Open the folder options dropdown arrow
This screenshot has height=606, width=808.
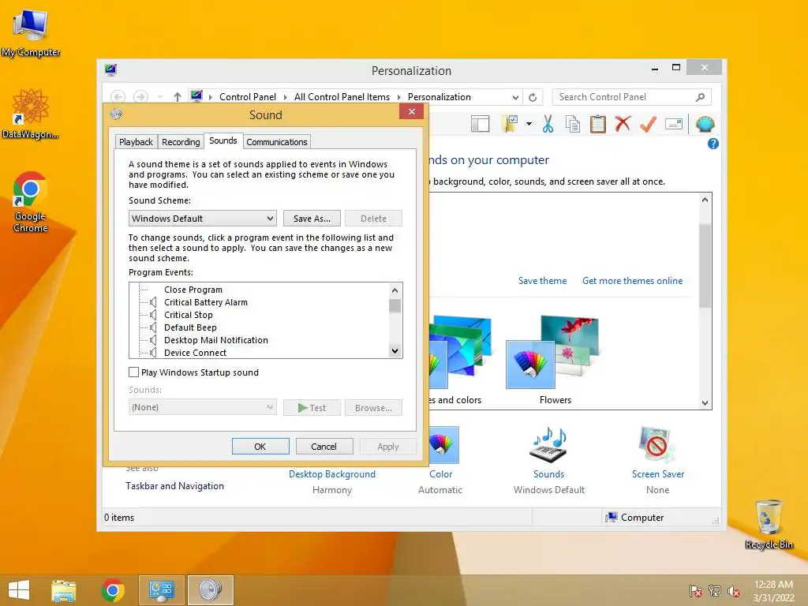point(529,124)
